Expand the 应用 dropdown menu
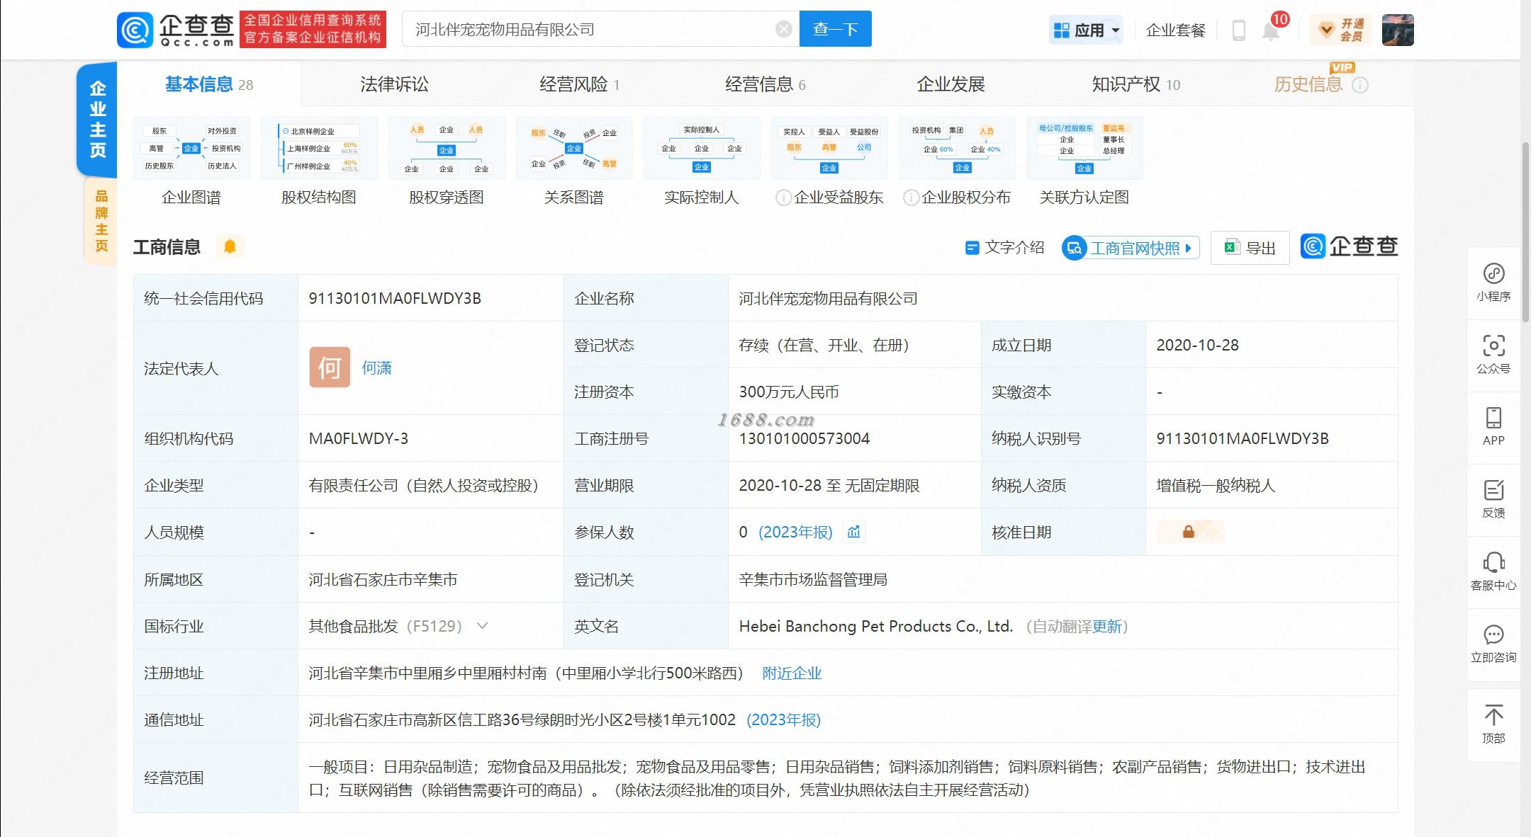This screenshot has width=1531, height=837. 1087,30
